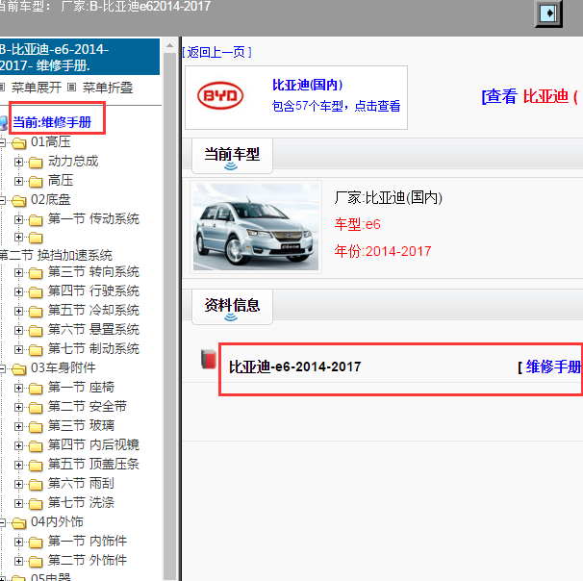Click the folder icon next to 01高压
The image size is (583, 581).
click(19, 142)
